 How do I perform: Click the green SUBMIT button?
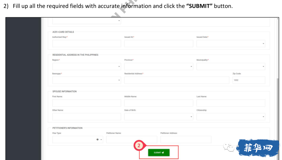159,152
